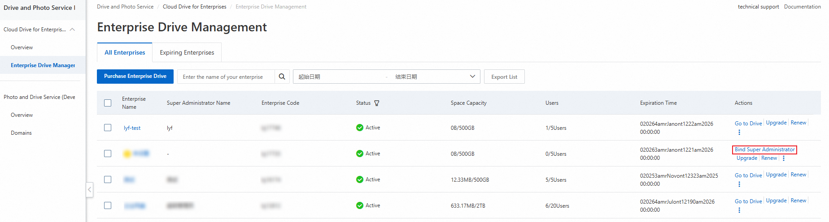The image size is (829, 222).
Task: Switch to the Expiring Enterprises tab
Action: coord(187,52)
